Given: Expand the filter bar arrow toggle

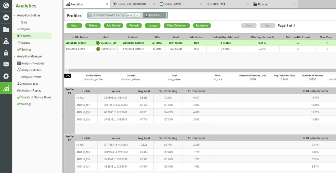Looking at the screenshot, I should (90, 15).
